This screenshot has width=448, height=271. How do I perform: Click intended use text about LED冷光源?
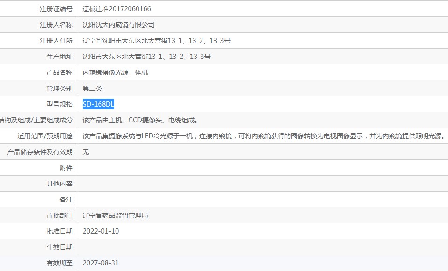point(264,136)
